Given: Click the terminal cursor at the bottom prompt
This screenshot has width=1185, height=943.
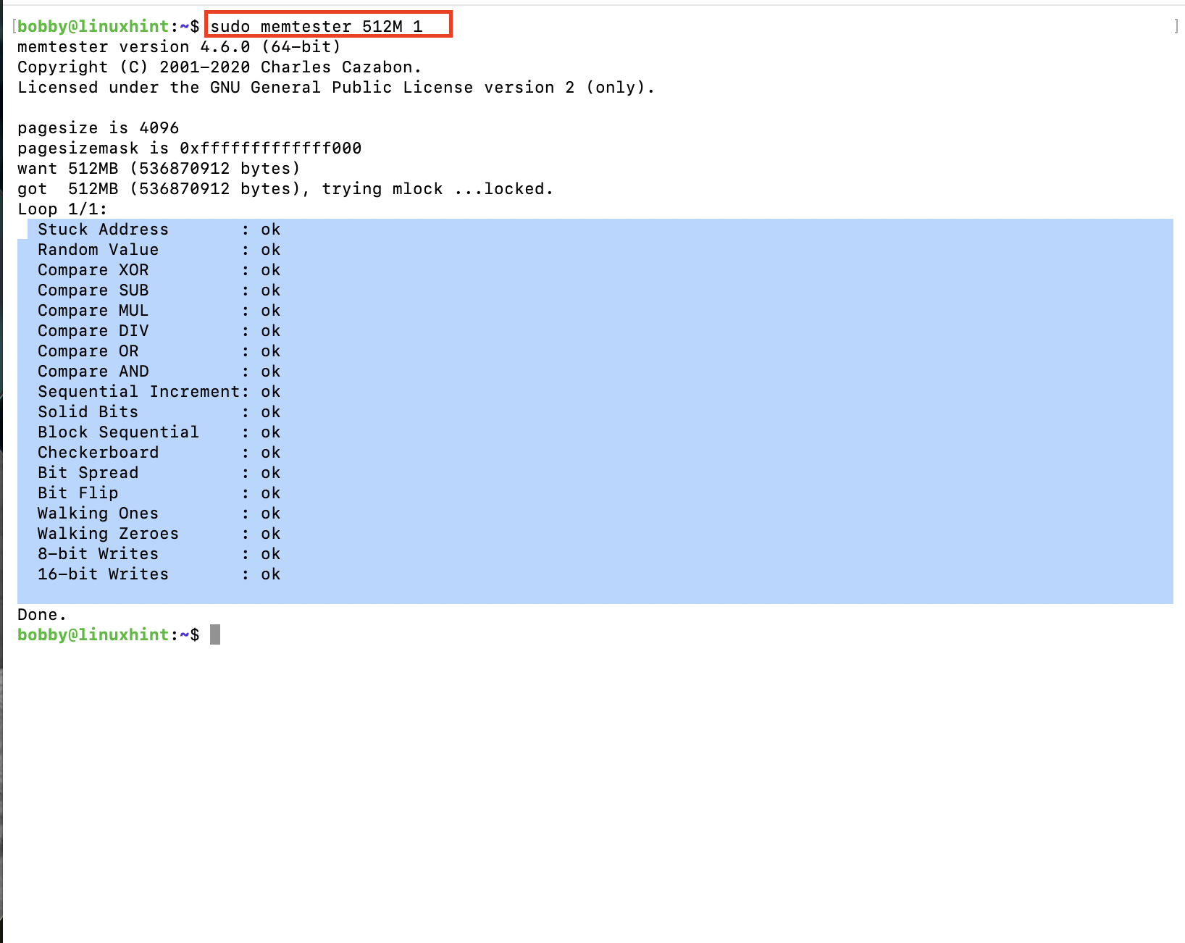Looking at the screenshot, I should [215, 634].
